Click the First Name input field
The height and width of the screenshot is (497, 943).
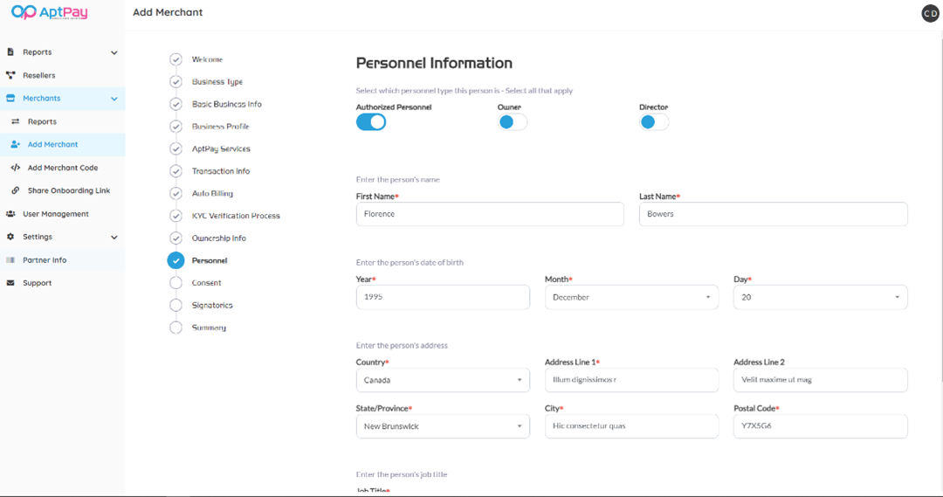(490, 214)
